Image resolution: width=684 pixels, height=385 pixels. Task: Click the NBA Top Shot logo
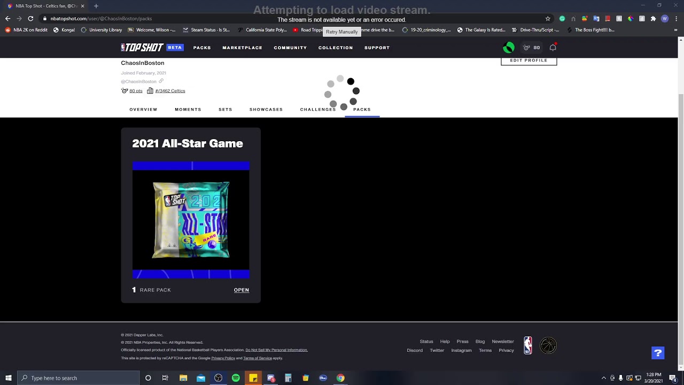coord(142,48)
